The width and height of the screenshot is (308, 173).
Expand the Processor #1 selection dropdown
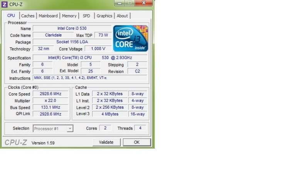point(70,129)
